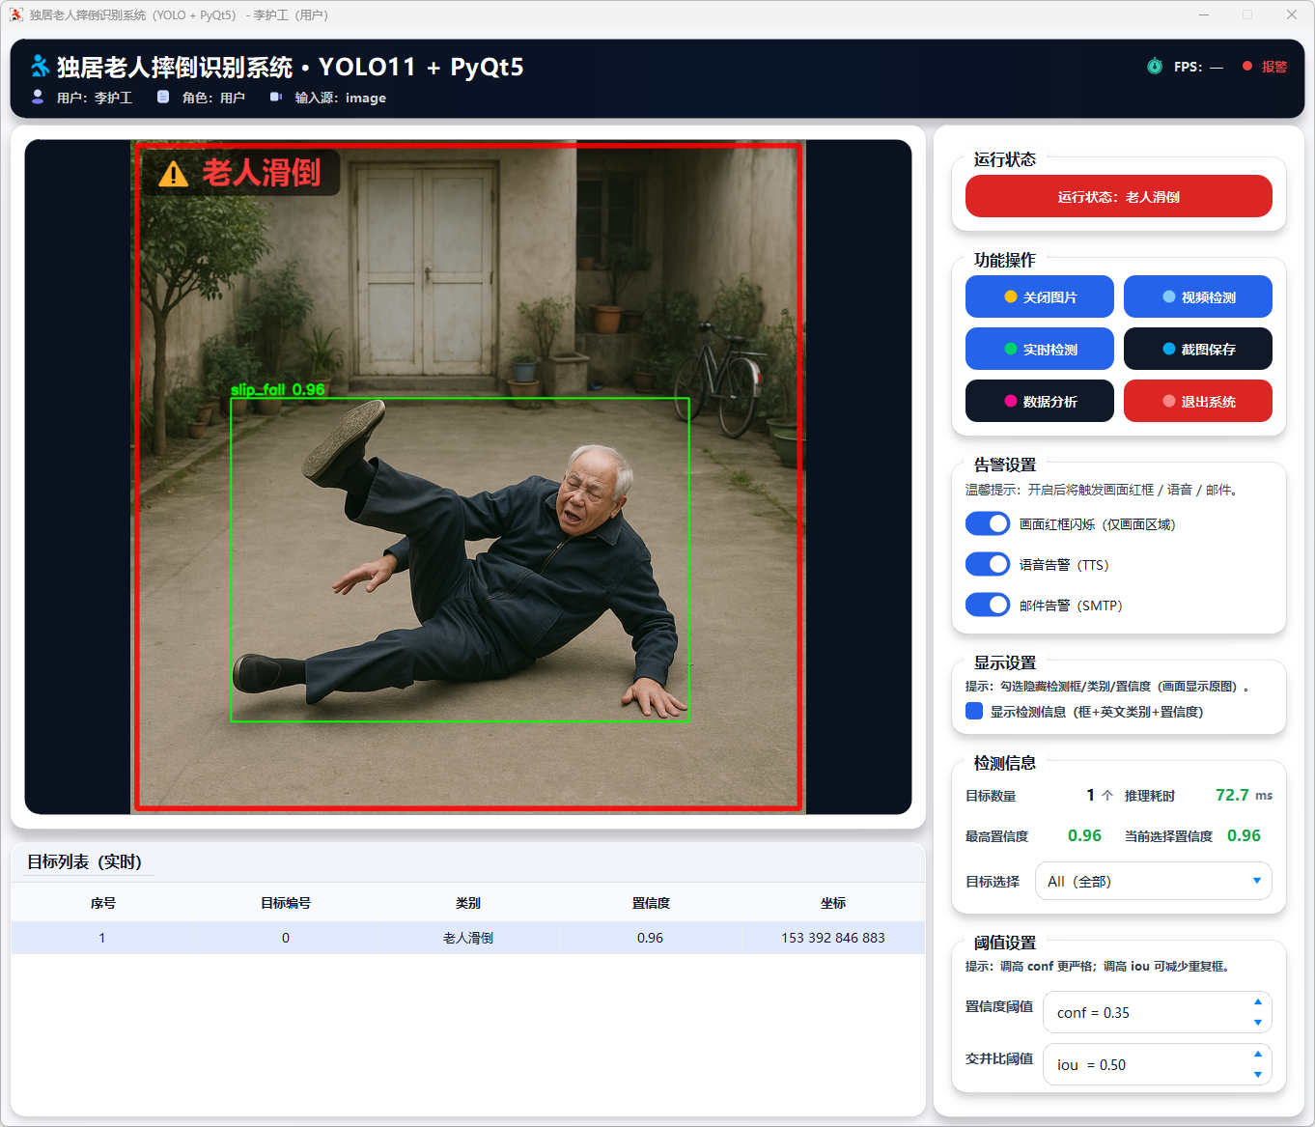Click the 置信度 column header

click(x=651, y=903)
